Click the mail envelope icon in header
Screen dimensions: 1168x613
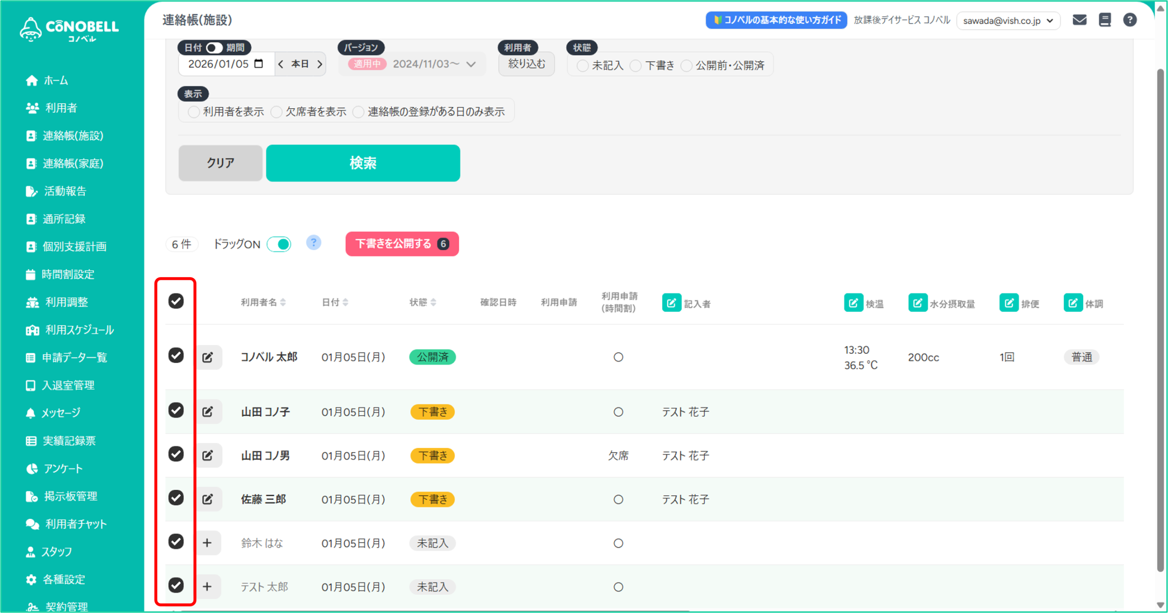pyautogui.click(x=1079, y=20)
